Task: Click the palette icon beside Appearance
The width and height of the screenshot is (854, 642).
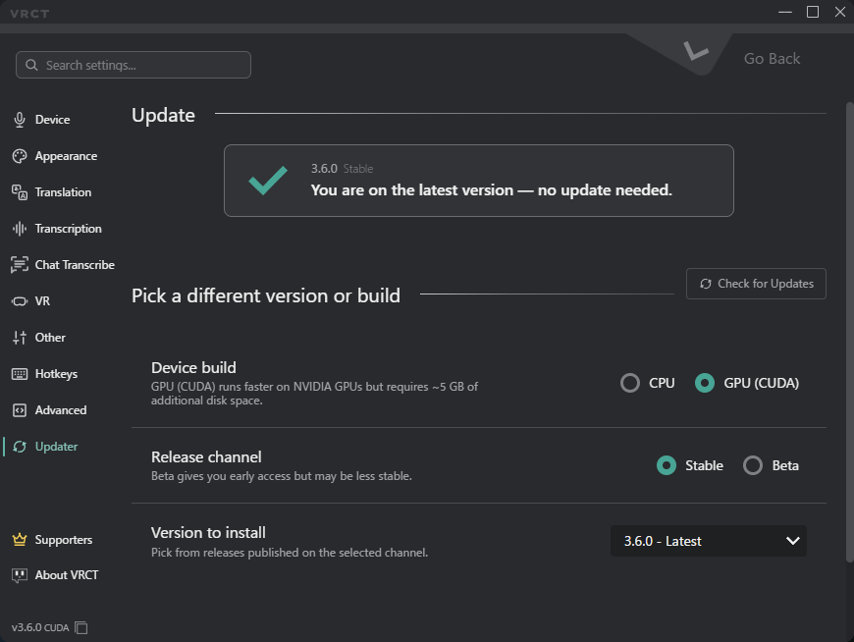Action: tap(20, 156)
